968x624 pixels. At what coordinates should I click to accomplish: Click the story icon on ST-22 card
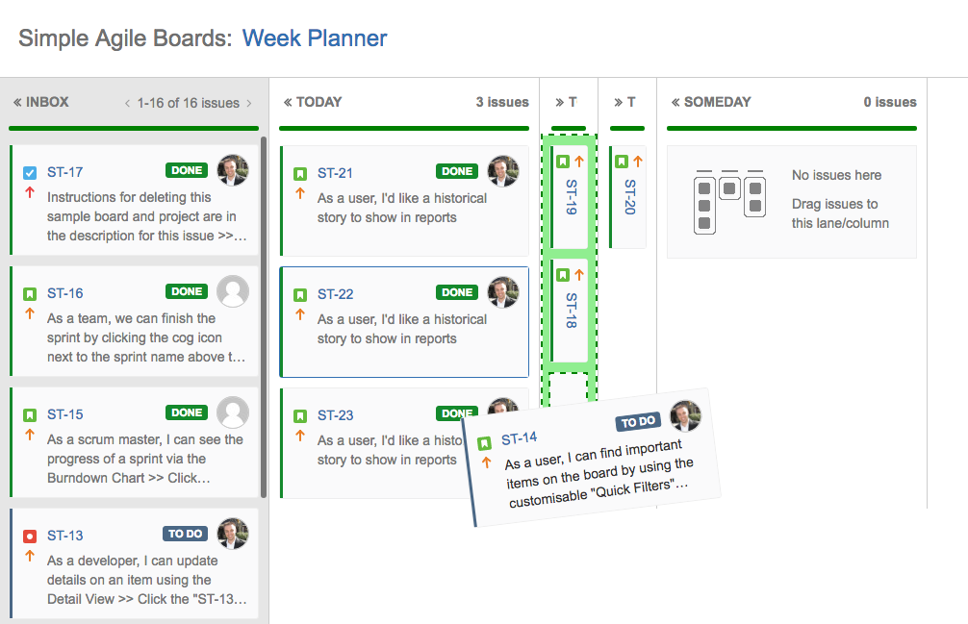coord(300,295)
